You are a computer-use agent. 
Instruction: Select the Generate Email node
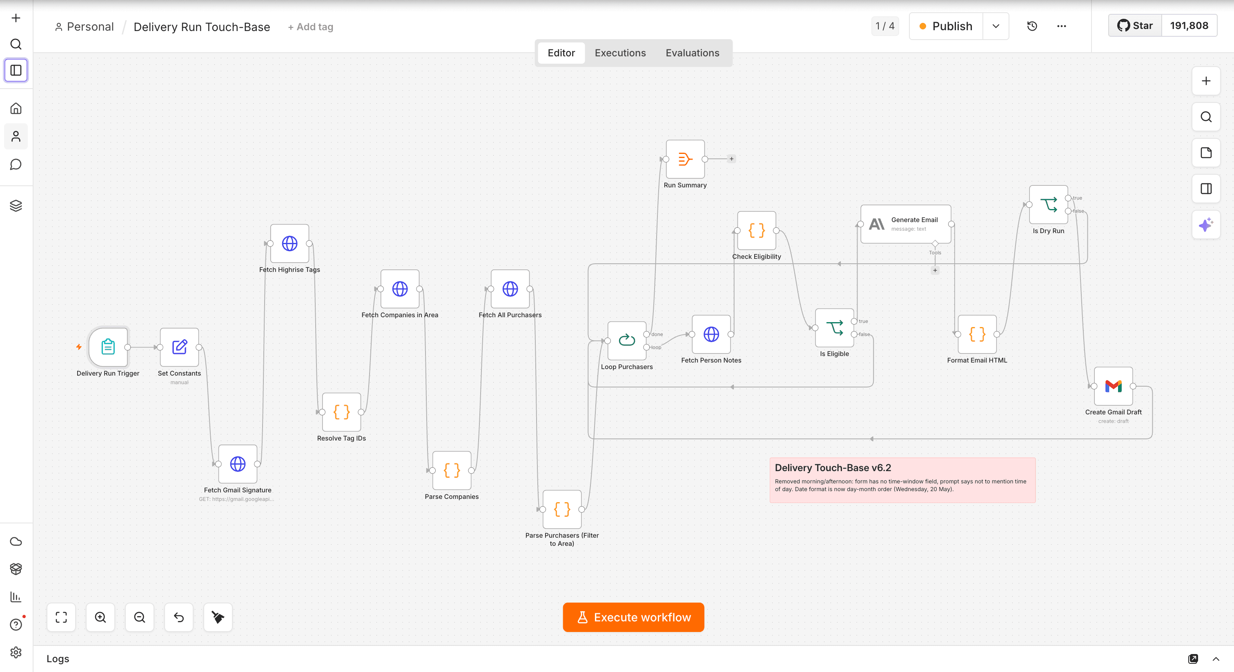click(905, 224)
